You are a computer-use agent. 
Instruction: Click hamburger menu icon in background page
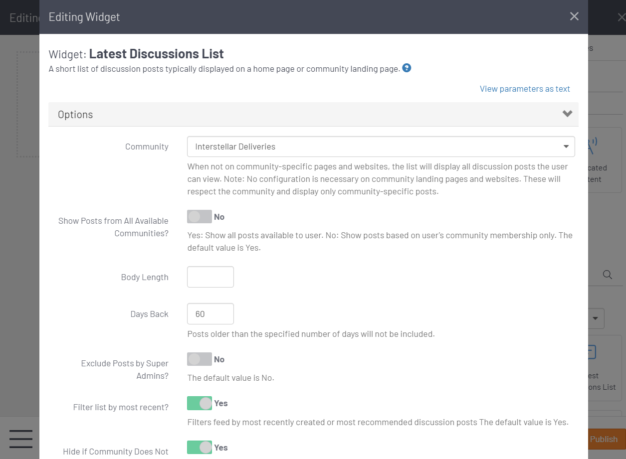click(21, 439)
